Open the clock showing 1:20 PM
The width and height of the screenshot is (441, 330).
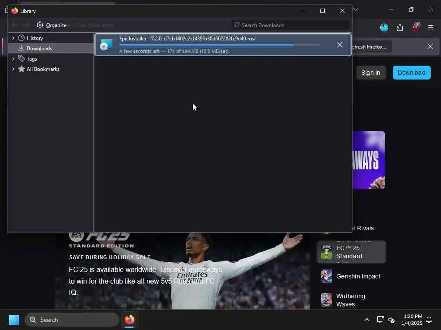pos(412,320)
